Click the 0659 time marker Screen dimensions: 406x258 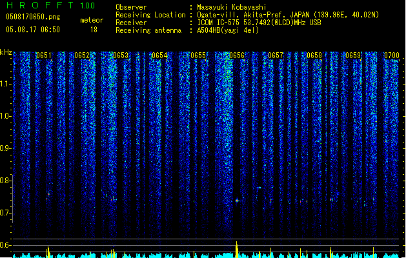coord(353,55)
